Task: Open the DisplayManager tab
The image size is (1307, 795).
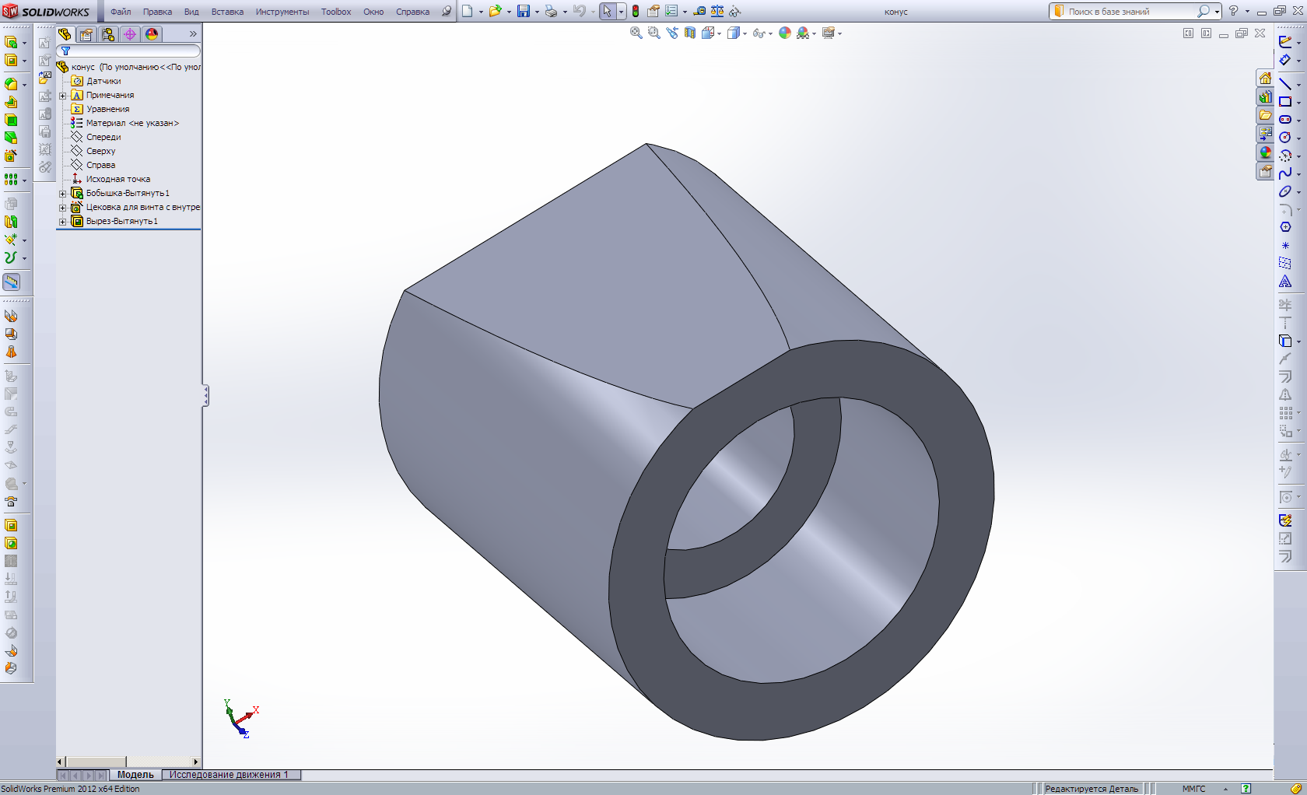Action: (x=152, y=34)
